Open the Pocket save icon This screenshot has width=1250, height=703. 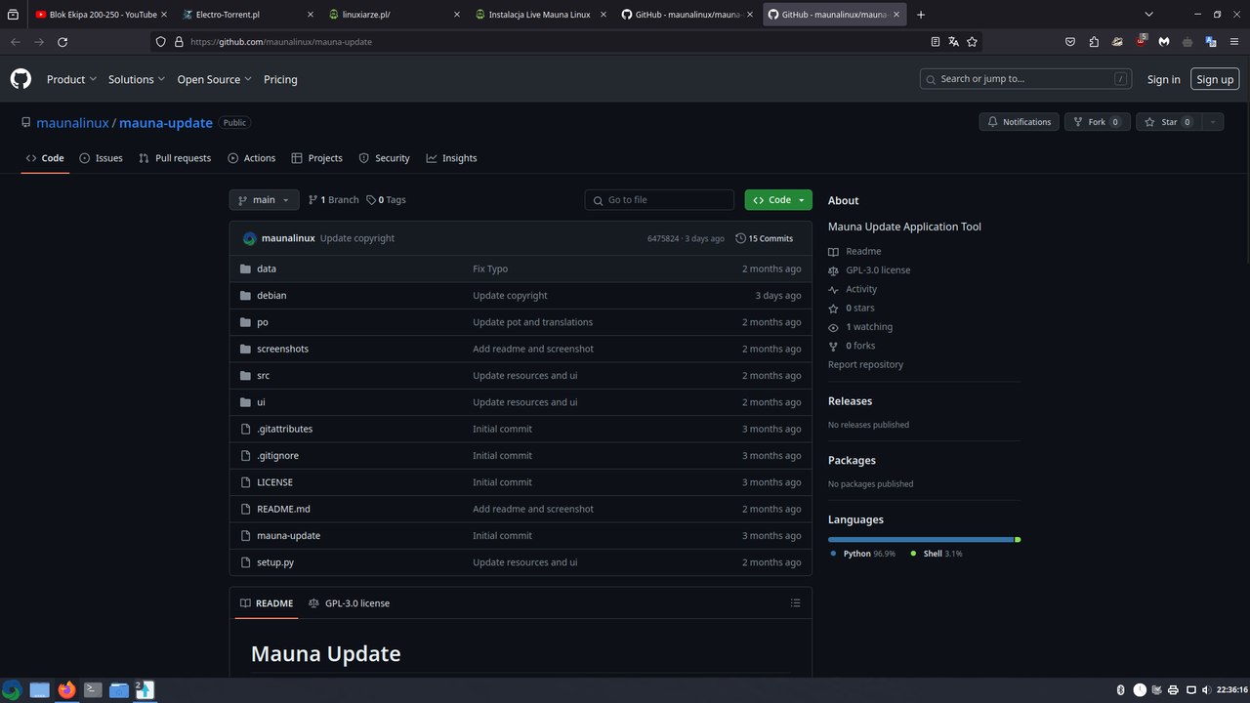pos(1070,42)
